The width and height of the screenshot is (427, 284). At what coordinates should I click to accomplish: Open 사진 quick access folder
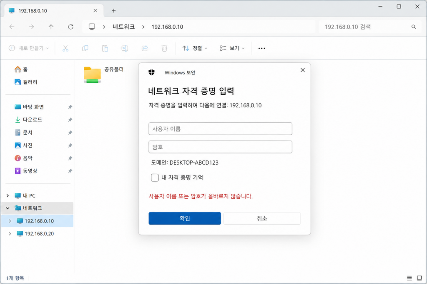tap(23, 145)
